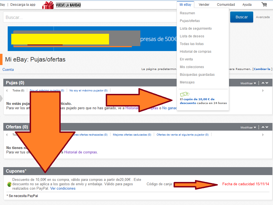Select Lista de seguimiento menu entry
Image resolution: width=273 pixels, height=205 pixels.
(x=196, y=28)
